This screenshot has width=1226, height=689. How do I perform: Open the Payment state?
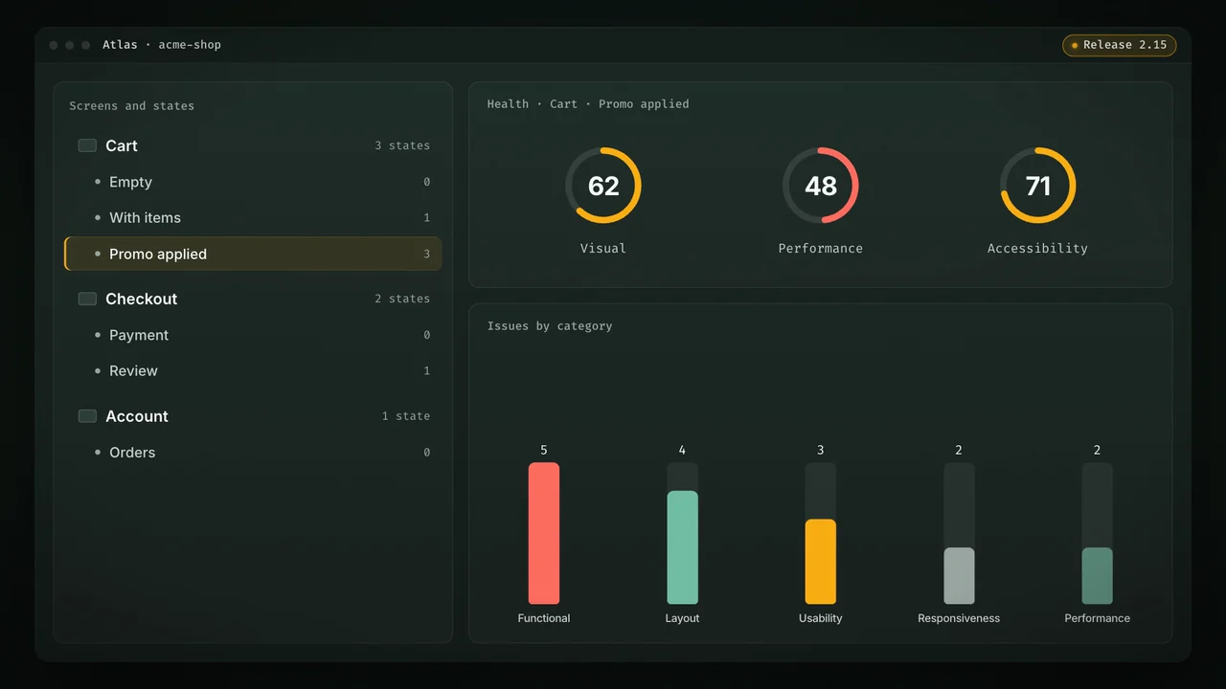tap(253, 335)
